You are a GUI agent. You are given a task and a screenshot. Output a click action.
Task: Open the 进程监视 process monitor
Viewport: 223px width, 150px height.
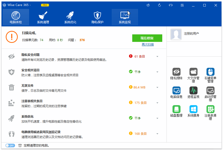pyautogui.click(x=193, y=90)
